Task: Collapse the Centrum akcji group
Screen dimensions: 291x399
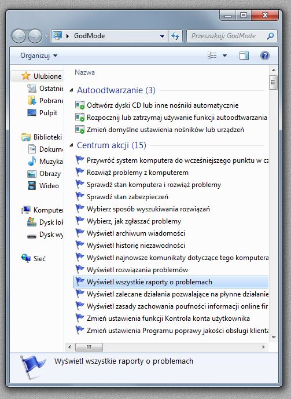Action: pyautogui.click(x=71, y=145)
